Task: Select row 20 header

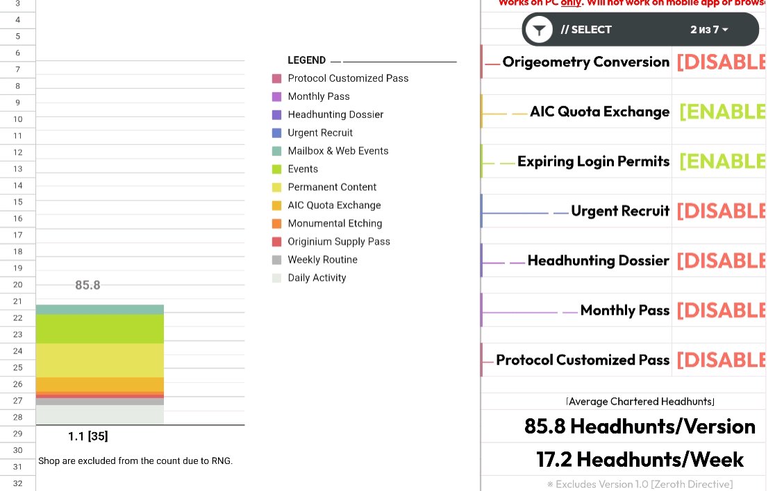Action: point(17,285)
